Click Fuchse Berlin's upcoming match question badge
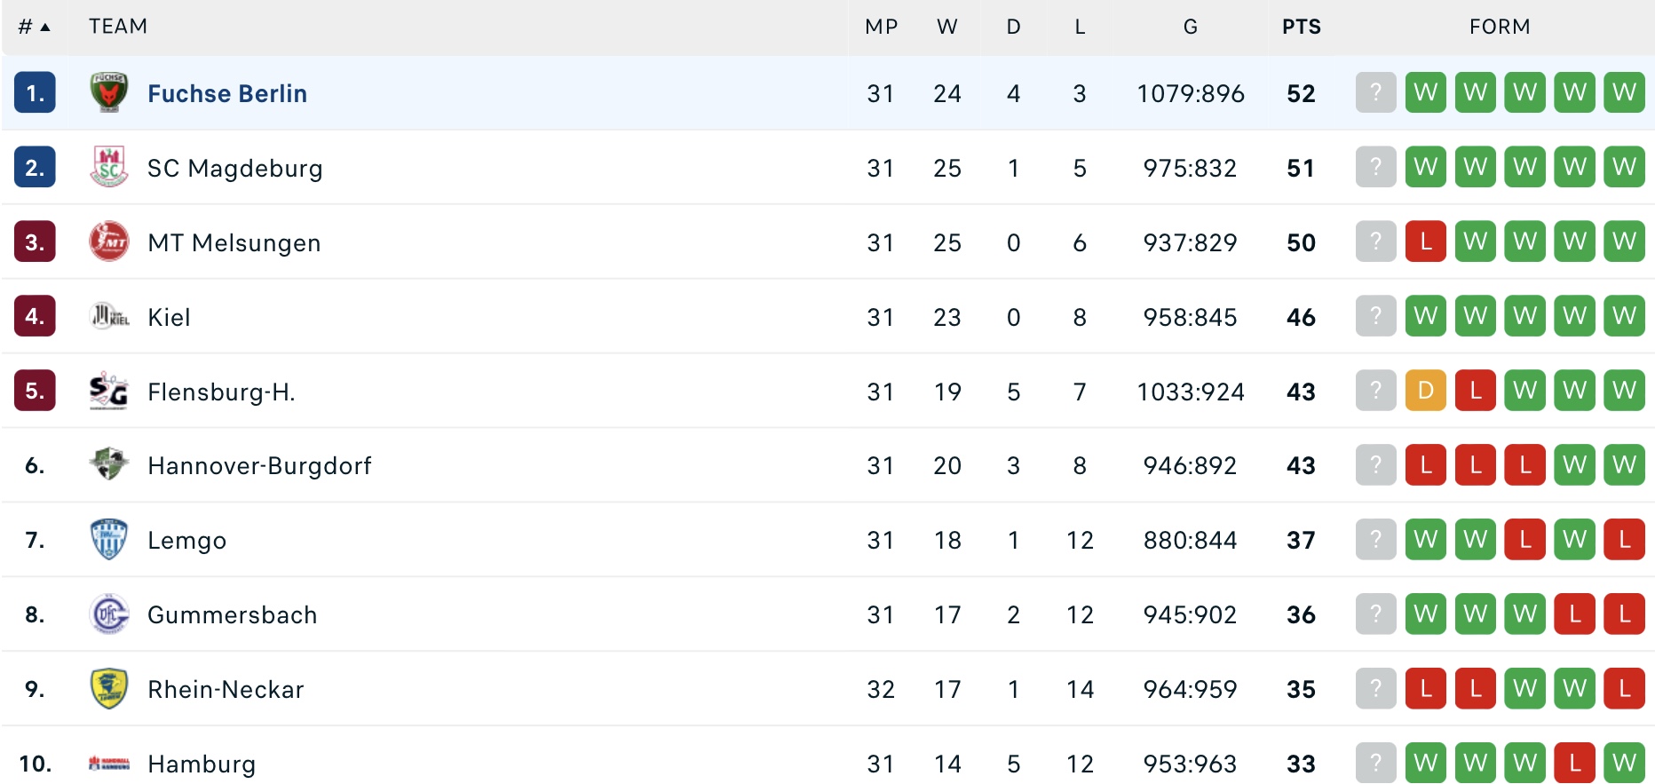Viewport: 1655px width, 784px height. (x=1376, y=91)
